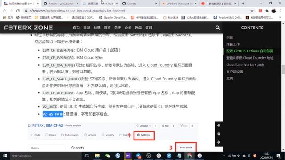This screenshot has width=285, height=160.
Task: Click the V2_UUID code text
Action: pyautogui.click(x=50, y=107)
